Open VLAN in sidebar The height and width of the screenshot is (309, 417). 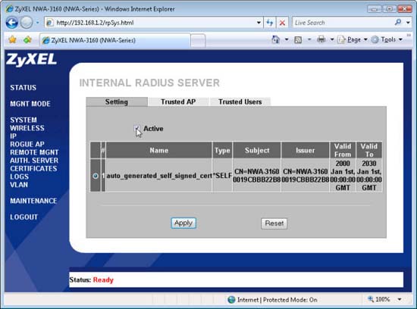pos(19,185)
